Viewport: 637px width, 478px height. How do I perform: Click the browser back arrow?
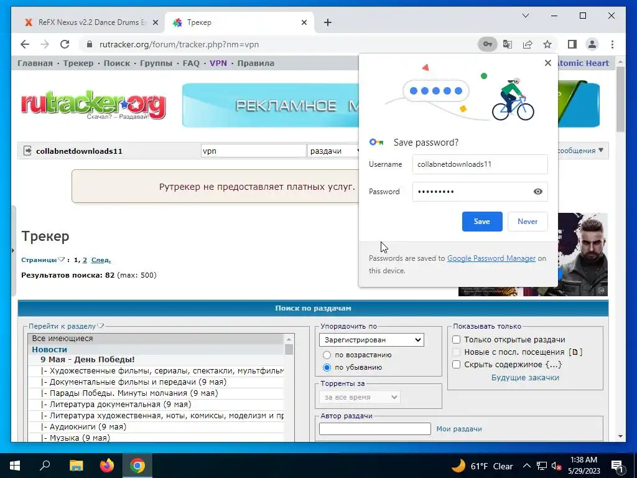(25, 44)
